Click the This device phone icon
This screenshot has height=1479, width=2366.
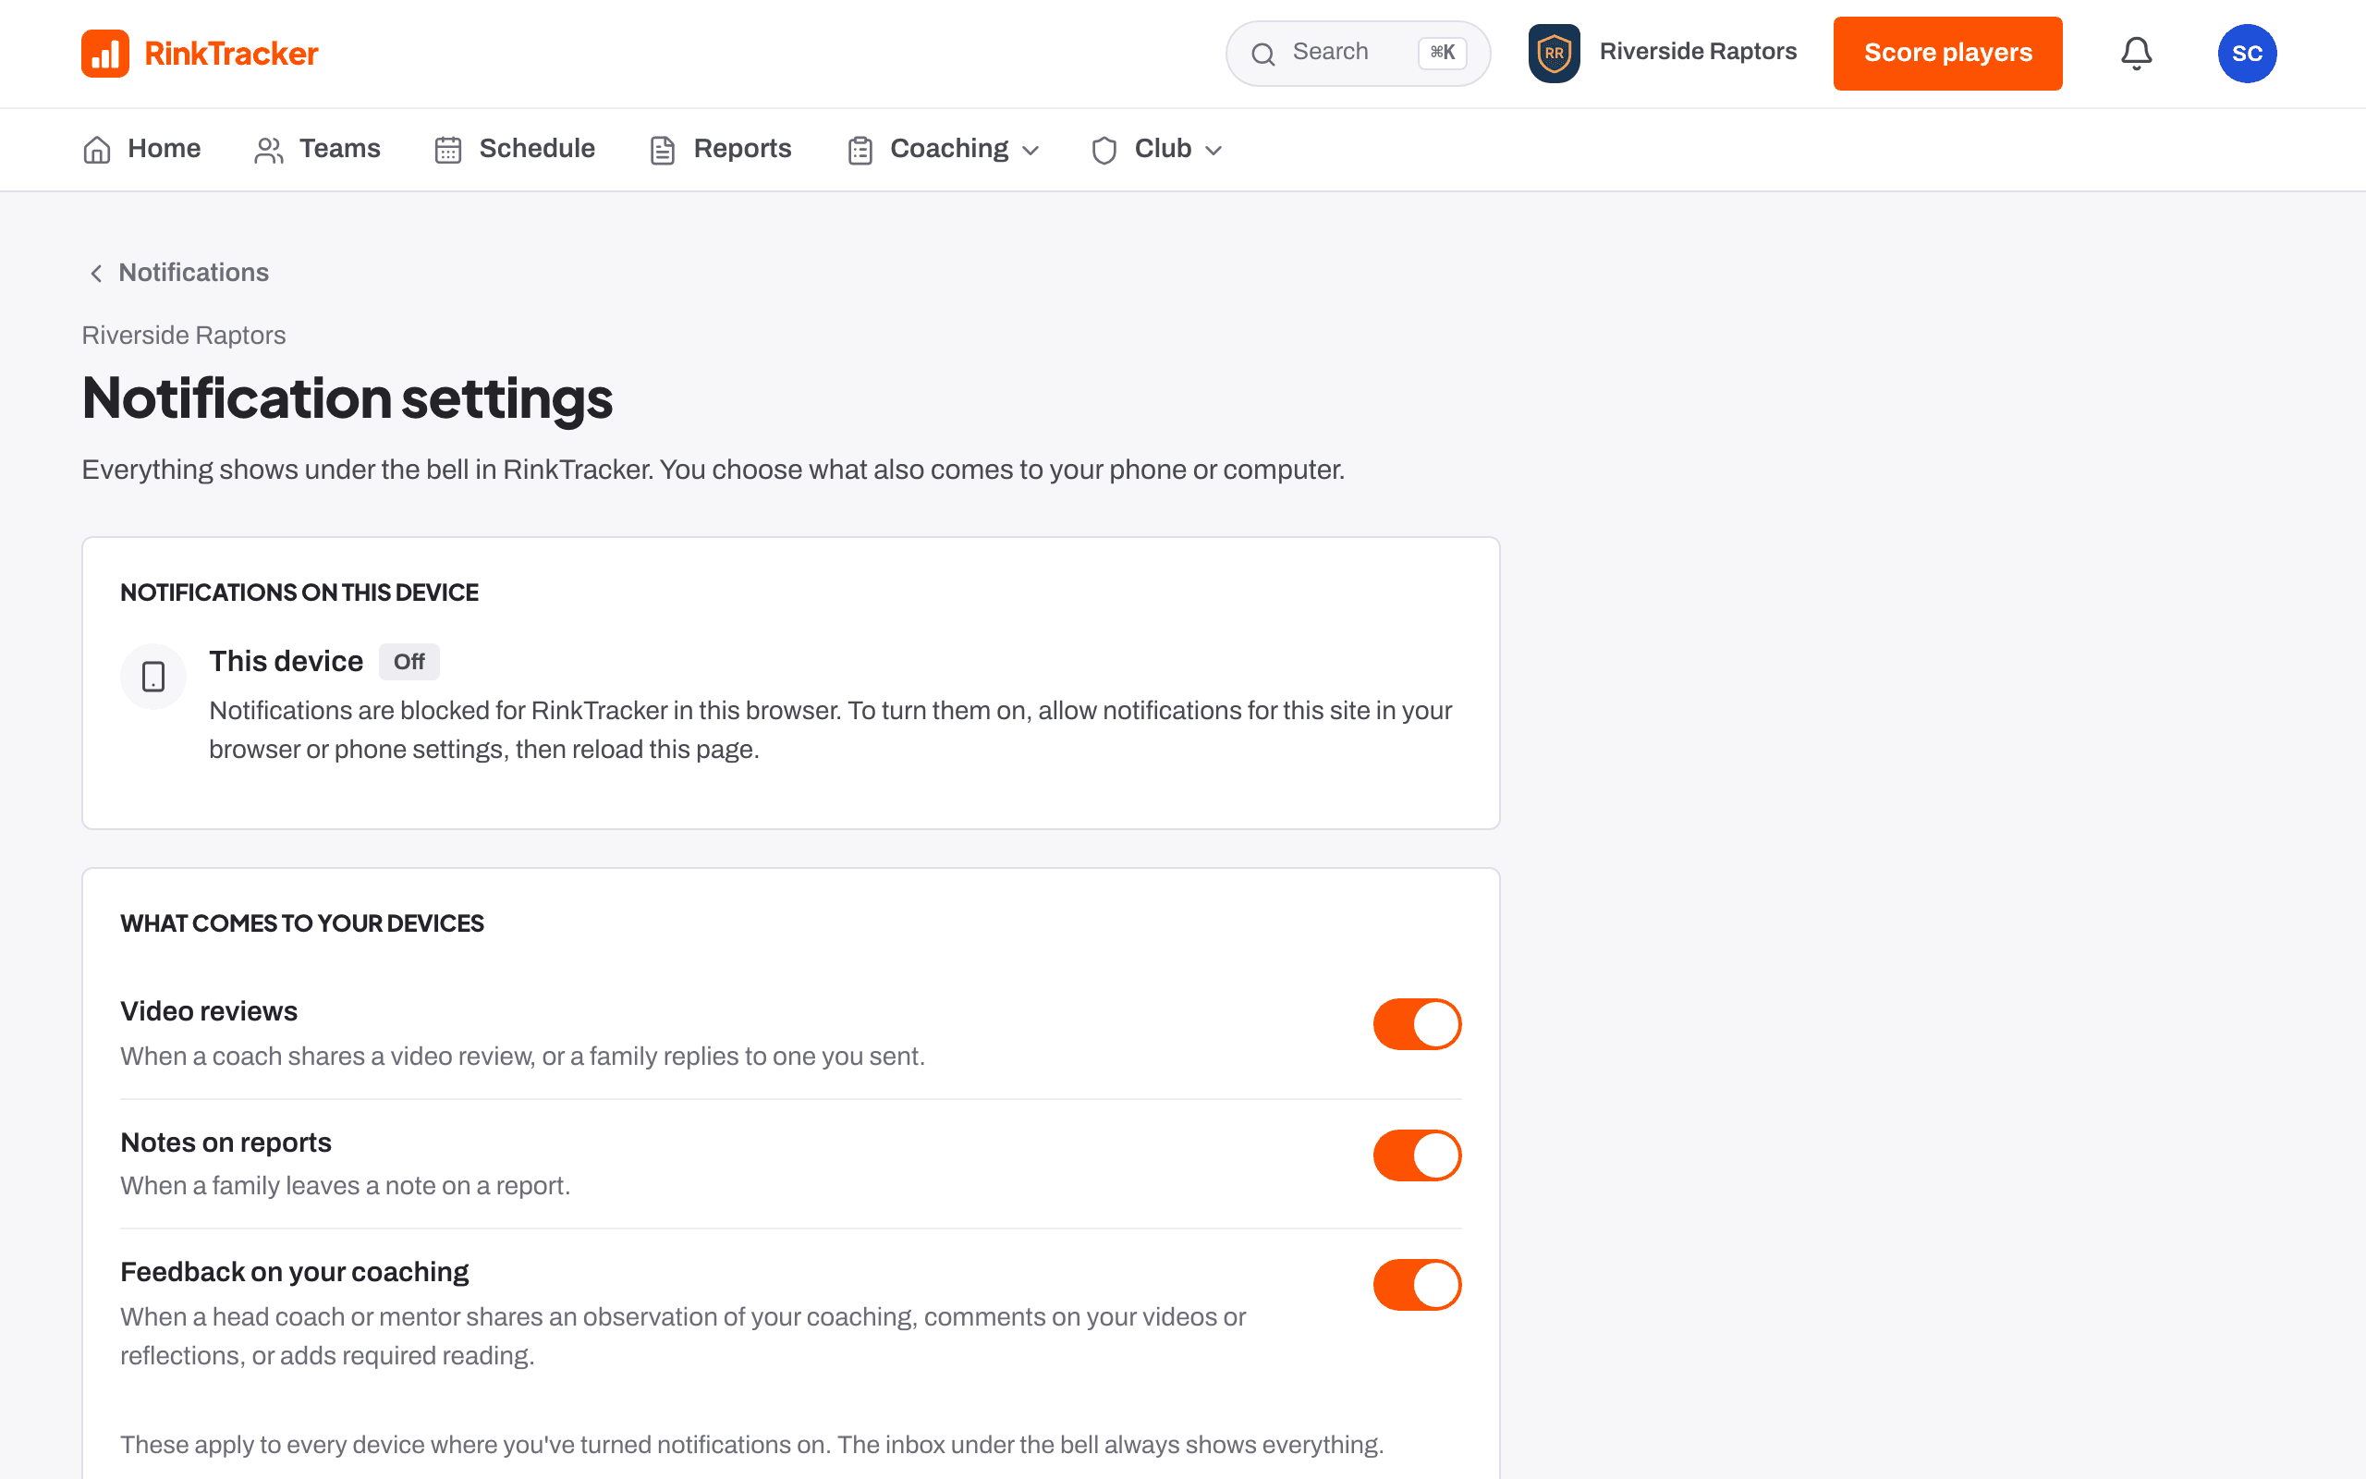coord(153,676)
